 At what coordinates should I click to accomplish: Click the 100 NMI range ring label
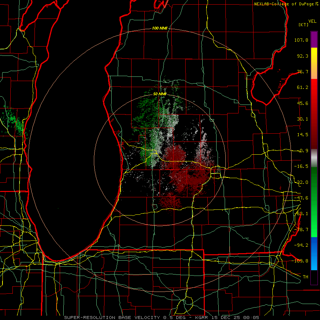pyautogui.click(x=160, y=28)
